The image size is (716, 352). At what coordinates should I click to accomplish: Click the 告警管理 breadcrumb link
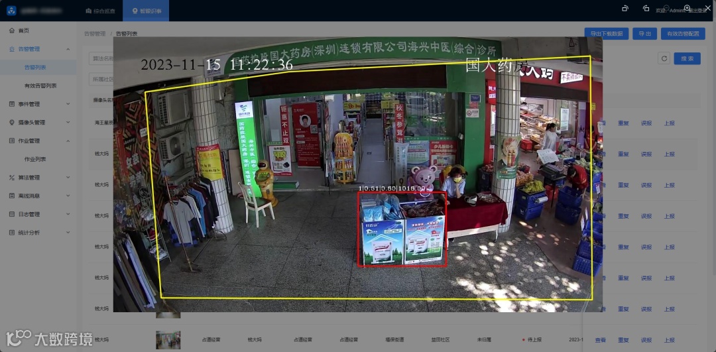click(95, 34)
